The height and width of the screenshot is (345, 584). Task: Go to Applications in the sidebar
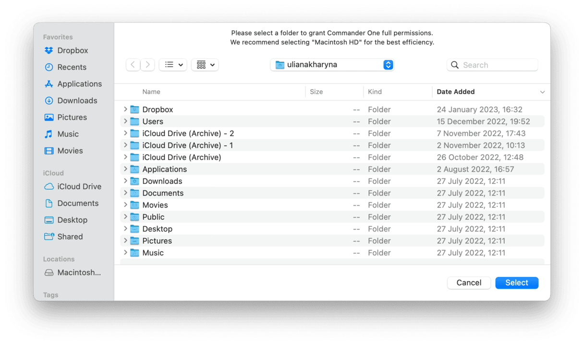[73, 84]
